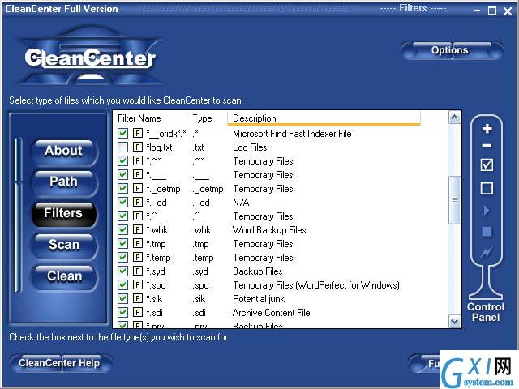Image resolution: width=519 pixels, height=389 pixels.
Task: Click the F icon beside *.spc
Action: (137, 284)
